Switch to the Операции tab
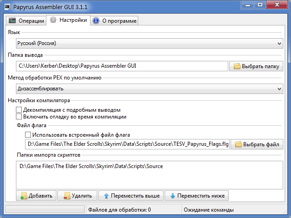This screenshot has width=291, height=218. (x=27, y=21)
